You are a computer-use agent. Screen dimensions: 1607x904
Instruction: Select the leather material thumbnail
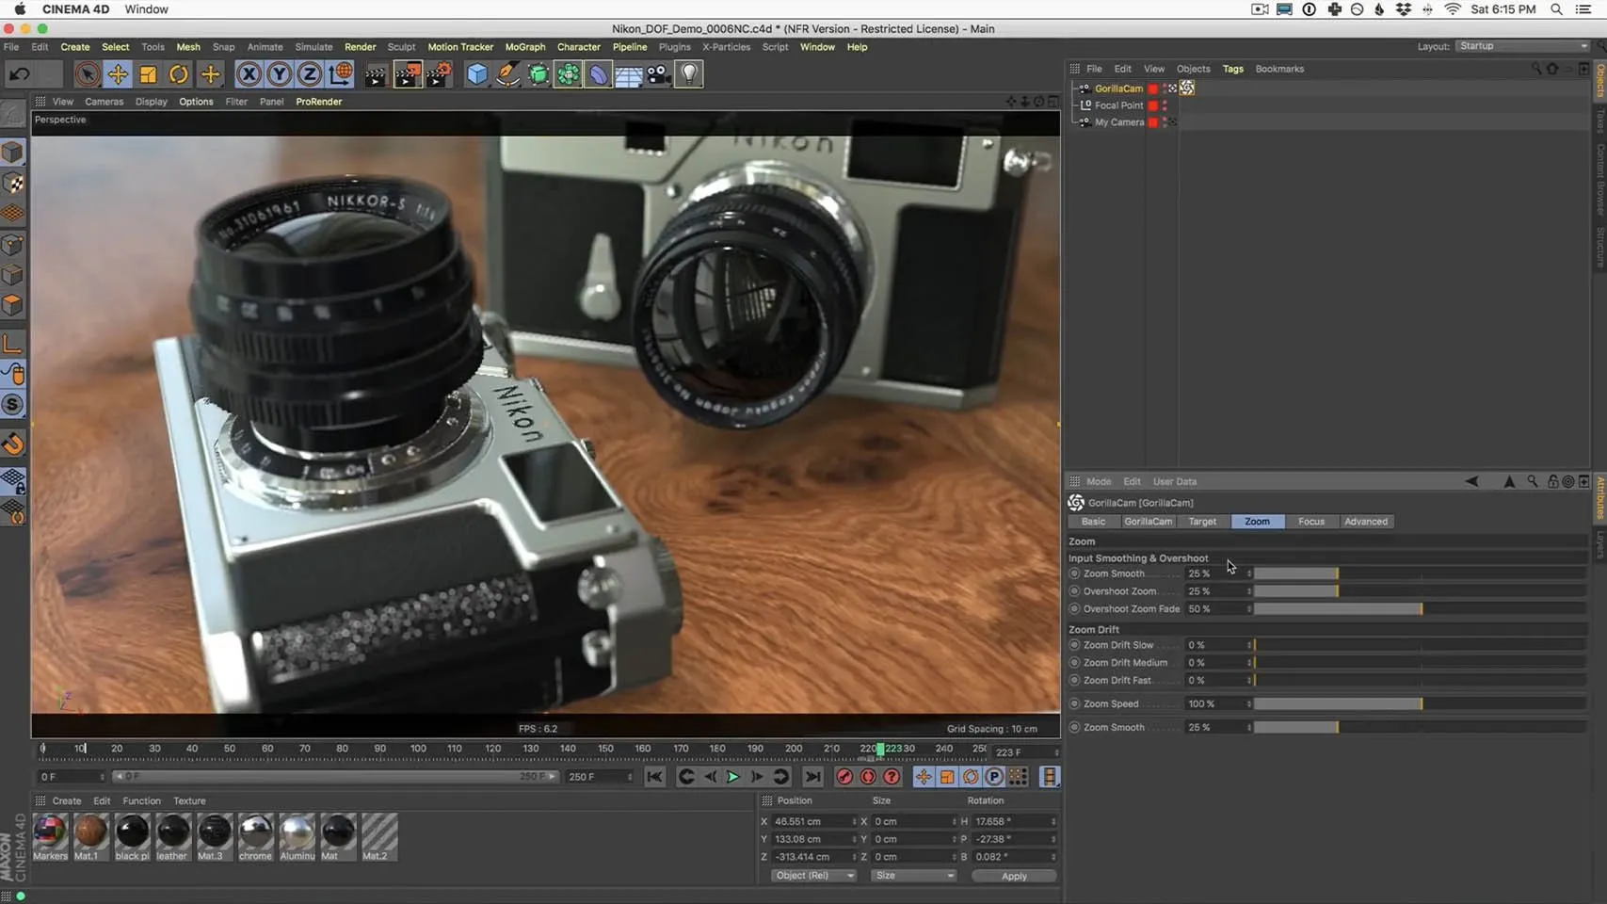(x=172, y=837)
